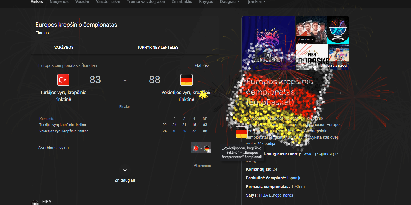411x205 pixels.
Task: Click the FIBA logo icon below the scoreboard
Action: click(x=35, y=203)
